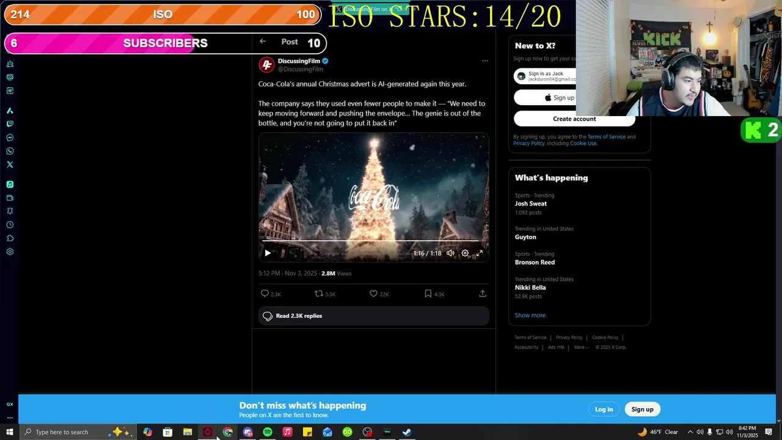Open the footer Accessibility link

pos(526,347)
